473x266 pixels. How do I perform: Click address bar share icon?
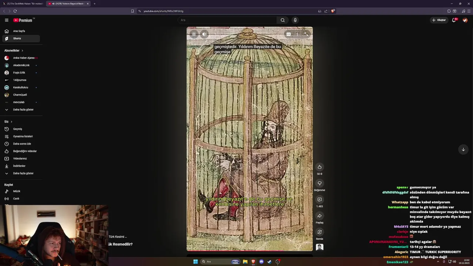[x=326, y=11]
